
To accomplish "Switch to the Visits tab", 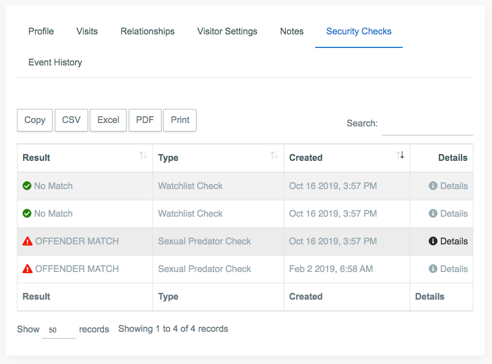I will pos(87,32).
